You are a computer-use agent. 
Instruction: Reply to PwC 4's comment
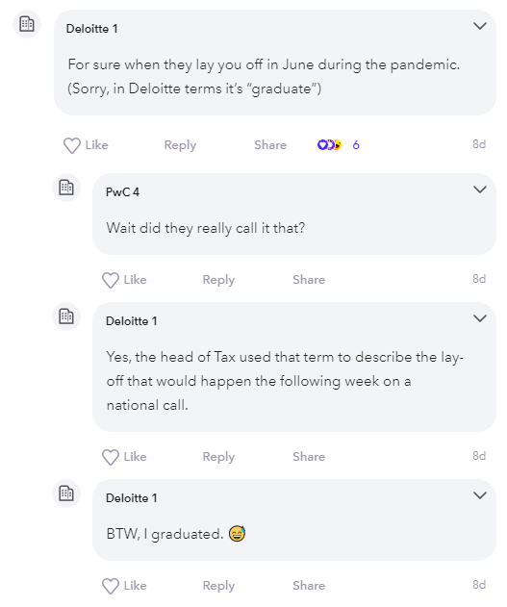click(x=218, y=280)
